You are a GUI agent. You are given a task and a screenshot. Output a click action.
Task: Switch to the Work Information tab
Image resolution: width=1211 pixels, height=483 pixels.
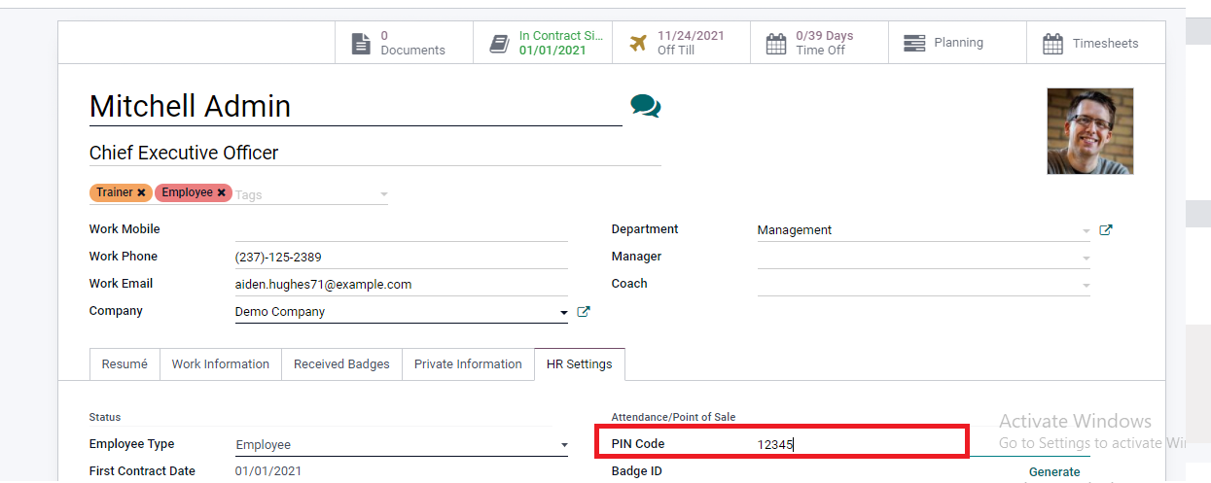(220, 364)
